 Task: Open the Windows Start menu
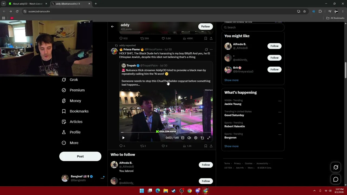142,191
